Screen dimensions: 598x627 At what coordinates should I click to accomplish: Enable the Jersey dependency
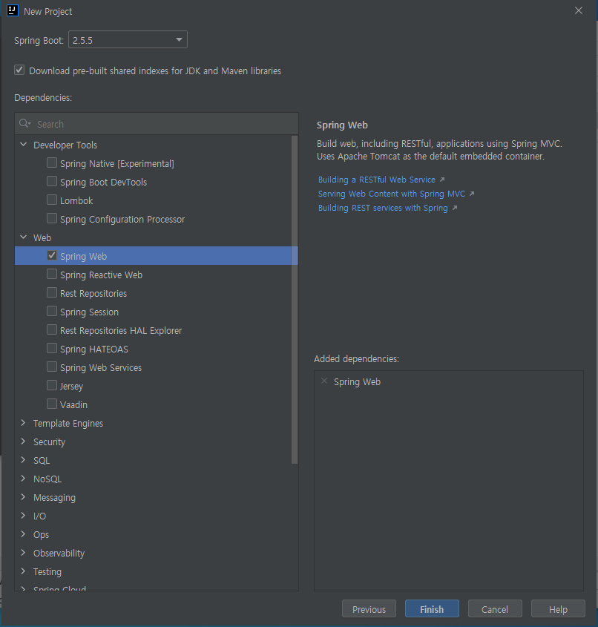pos(52,385)
